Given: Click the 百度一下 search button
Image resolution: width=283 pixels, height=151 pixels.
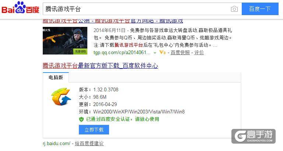Looking at the screenshot, I should point(260,9).
